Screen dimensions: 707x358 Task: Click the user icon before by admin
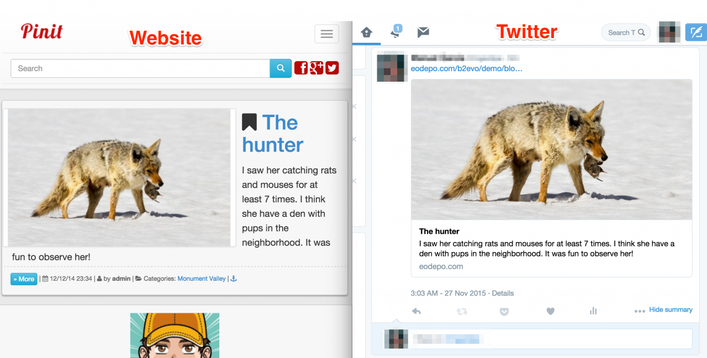99,279
